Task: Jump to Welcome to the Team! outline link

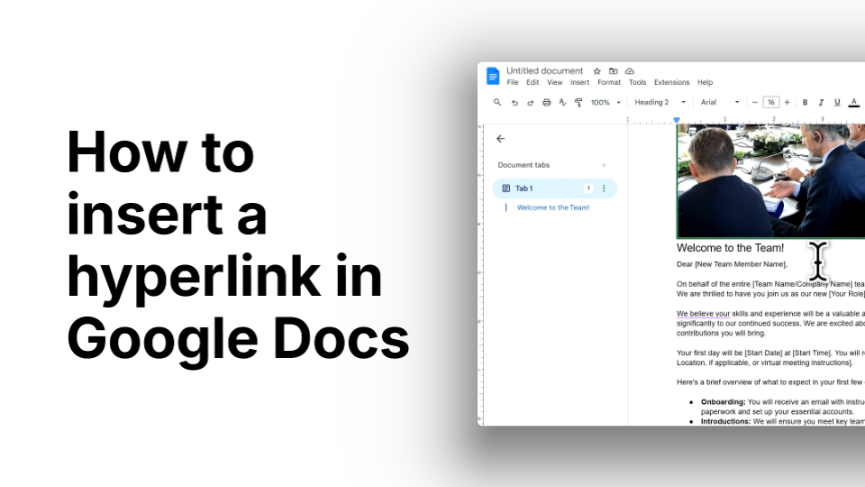Action: (552, 207)
